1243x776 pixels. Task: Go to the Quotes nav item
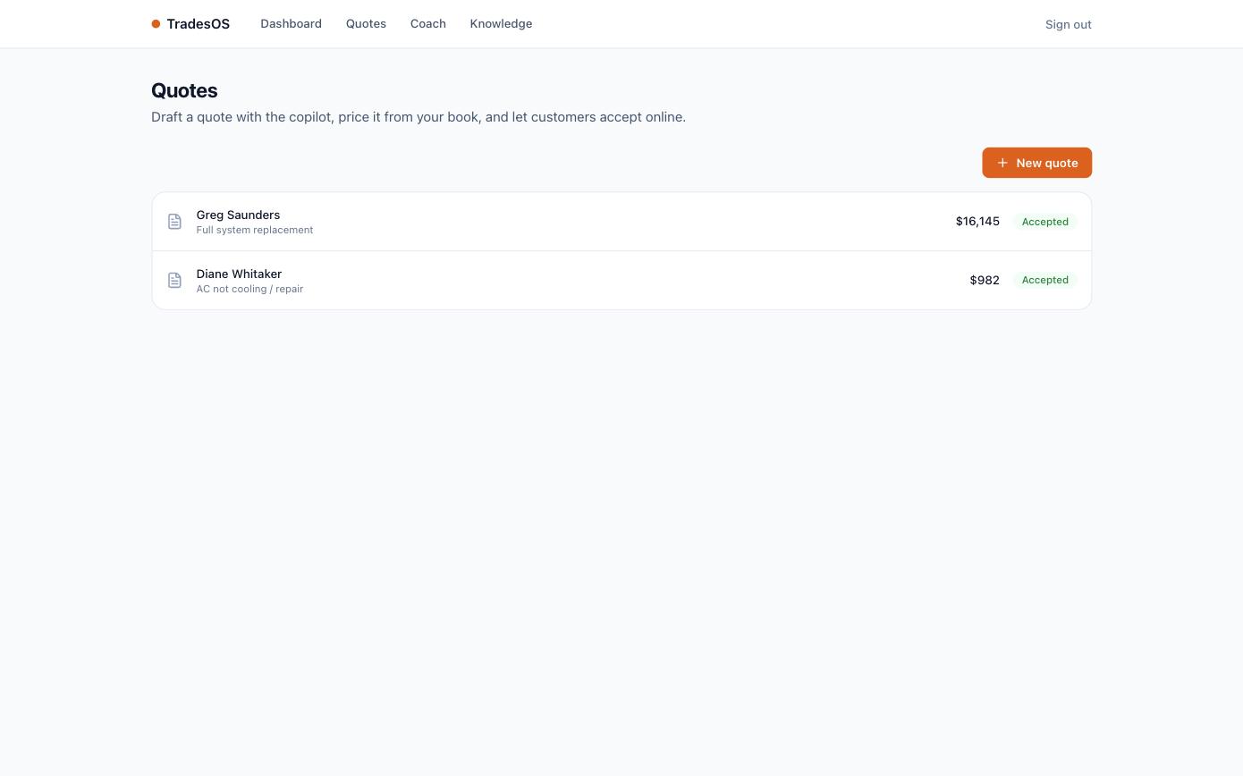tap(366, 24)
